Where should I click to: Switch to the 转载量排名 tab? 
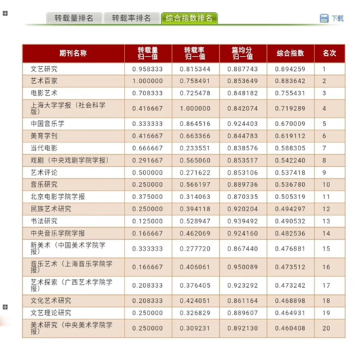pos(74,18)
